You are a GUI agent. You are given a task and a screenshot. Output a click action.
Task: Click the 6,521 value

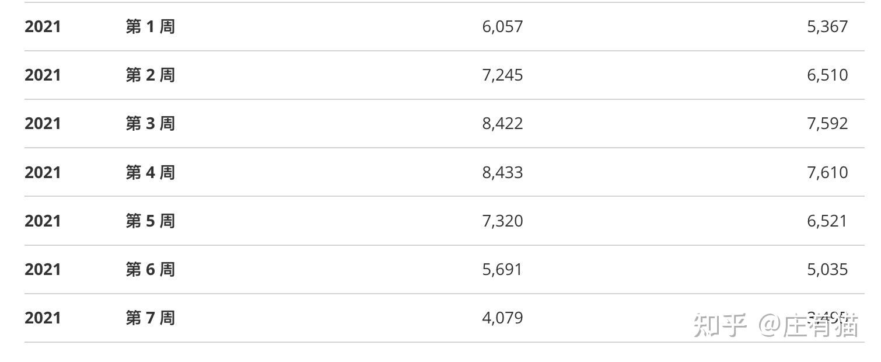point(827,221)
